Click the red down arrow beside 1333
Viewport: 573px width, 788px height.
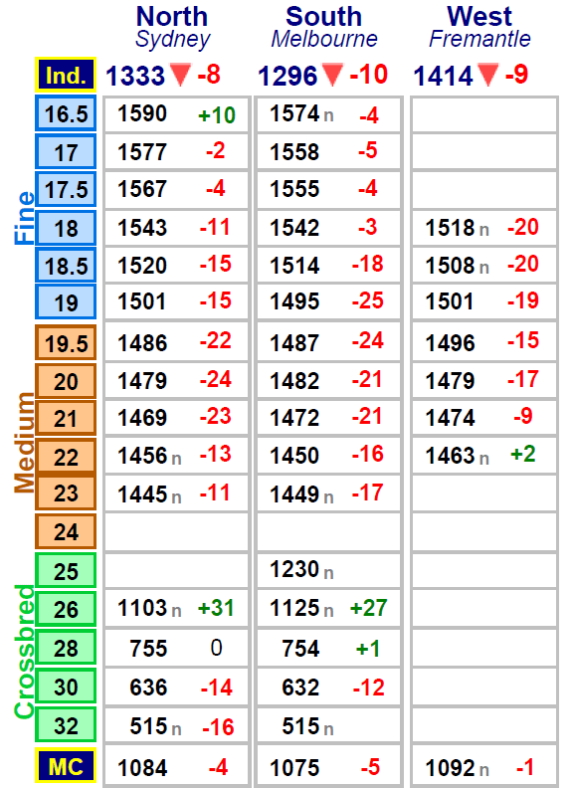point(180,75)
